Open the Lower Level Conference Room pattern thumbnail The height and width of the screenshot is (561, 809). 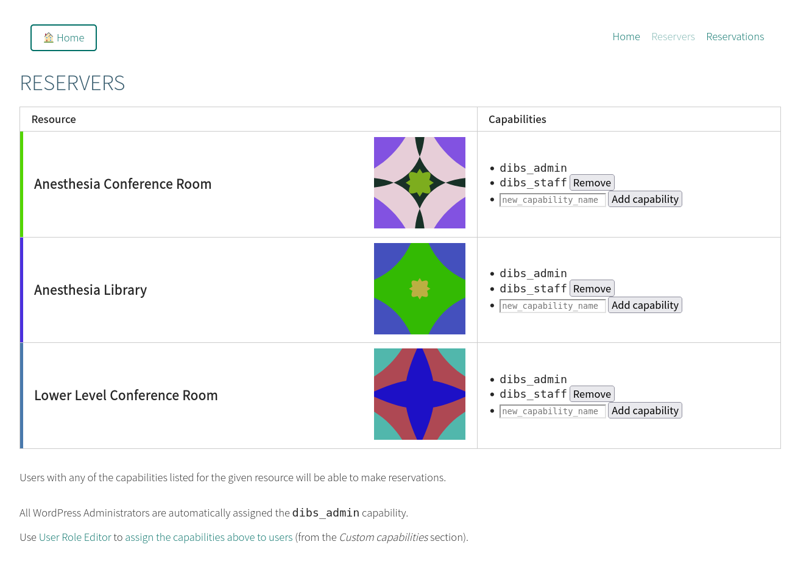coord(420,394)
